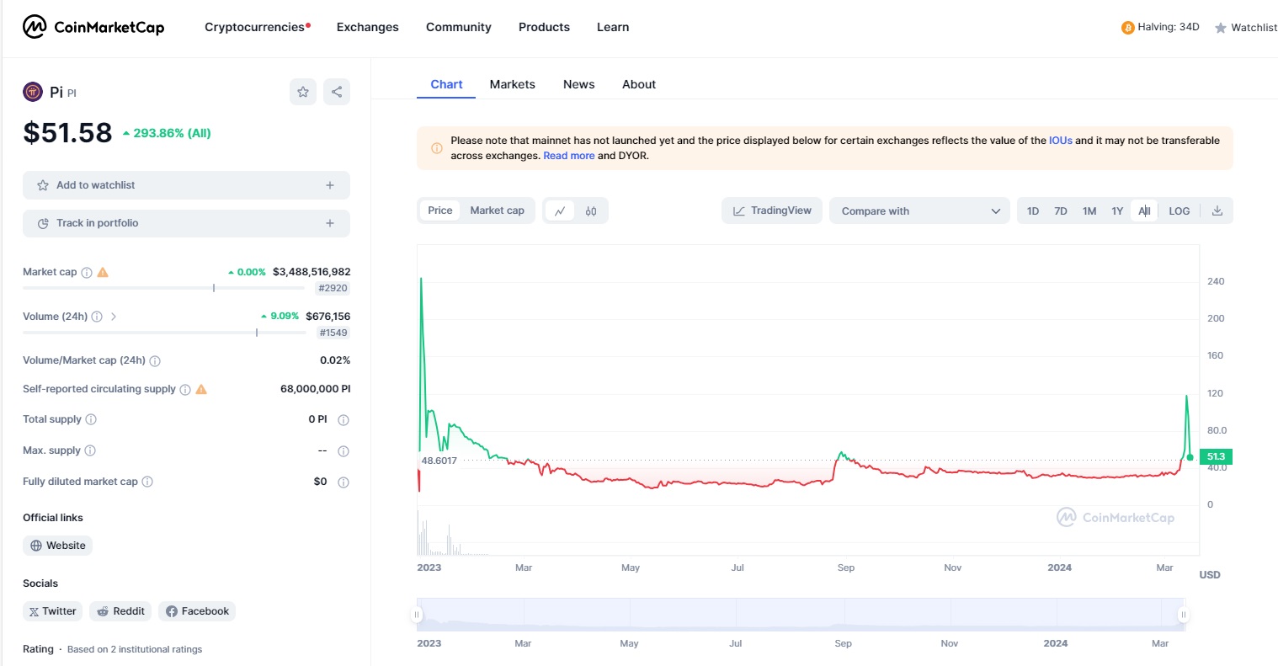Set chart range to 1Y

click(1117, 210)
